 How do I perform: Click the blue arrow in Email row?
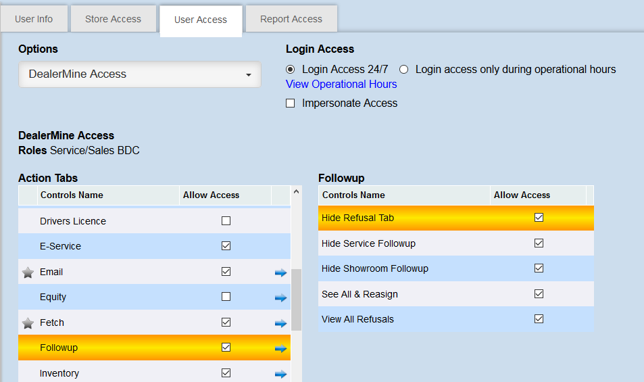(x=280, y=272)
